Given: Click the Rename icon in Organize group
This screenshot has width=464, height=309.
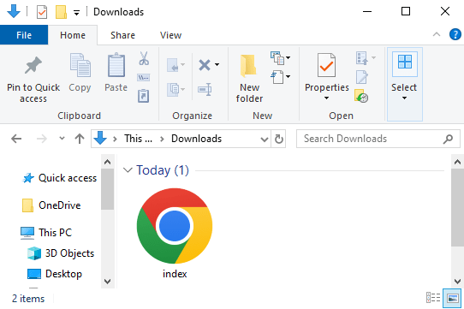Looking at the screenshot, I should point(205,89).
